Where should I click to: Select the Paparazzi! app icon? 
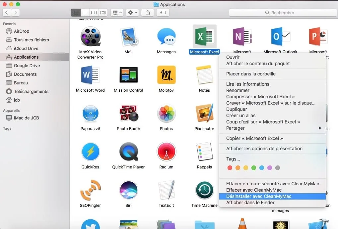(x=90, y=113)
